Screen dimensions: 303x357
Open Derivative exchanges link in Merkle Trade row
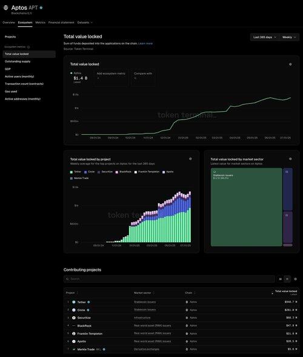tap(147, 349)
